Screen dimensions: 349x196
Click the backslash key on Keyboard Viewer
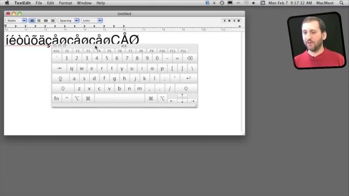click(x=192, y=69)
